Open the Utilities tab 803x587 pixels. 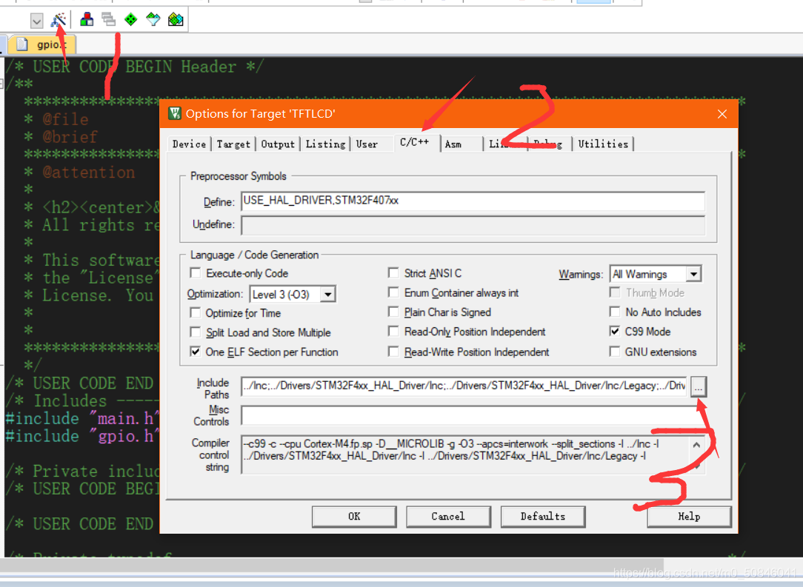603,144
